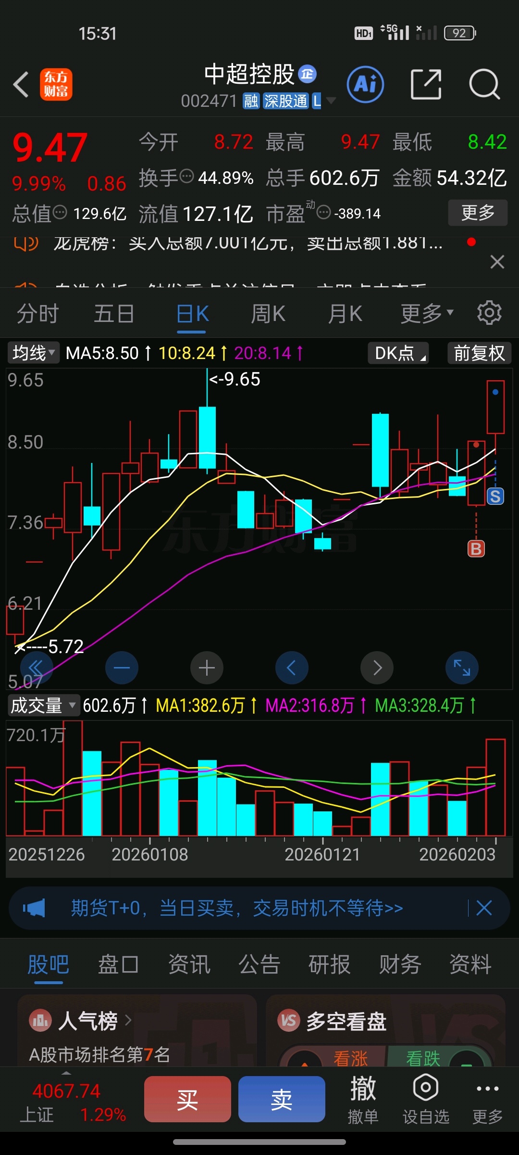
Task: Close the 期货T+0 banner
Action: [484, 908]
